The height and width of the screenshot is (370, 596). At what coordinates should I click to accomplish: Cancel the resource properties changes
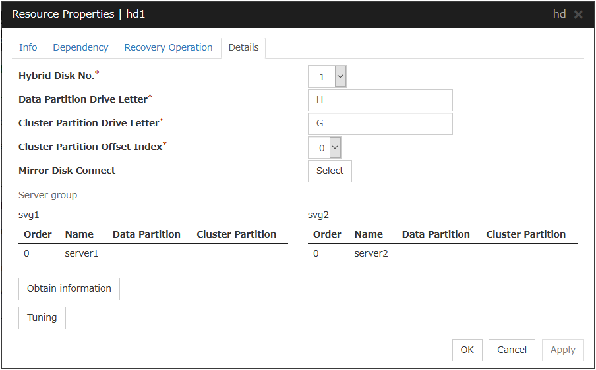click(512, 350)
